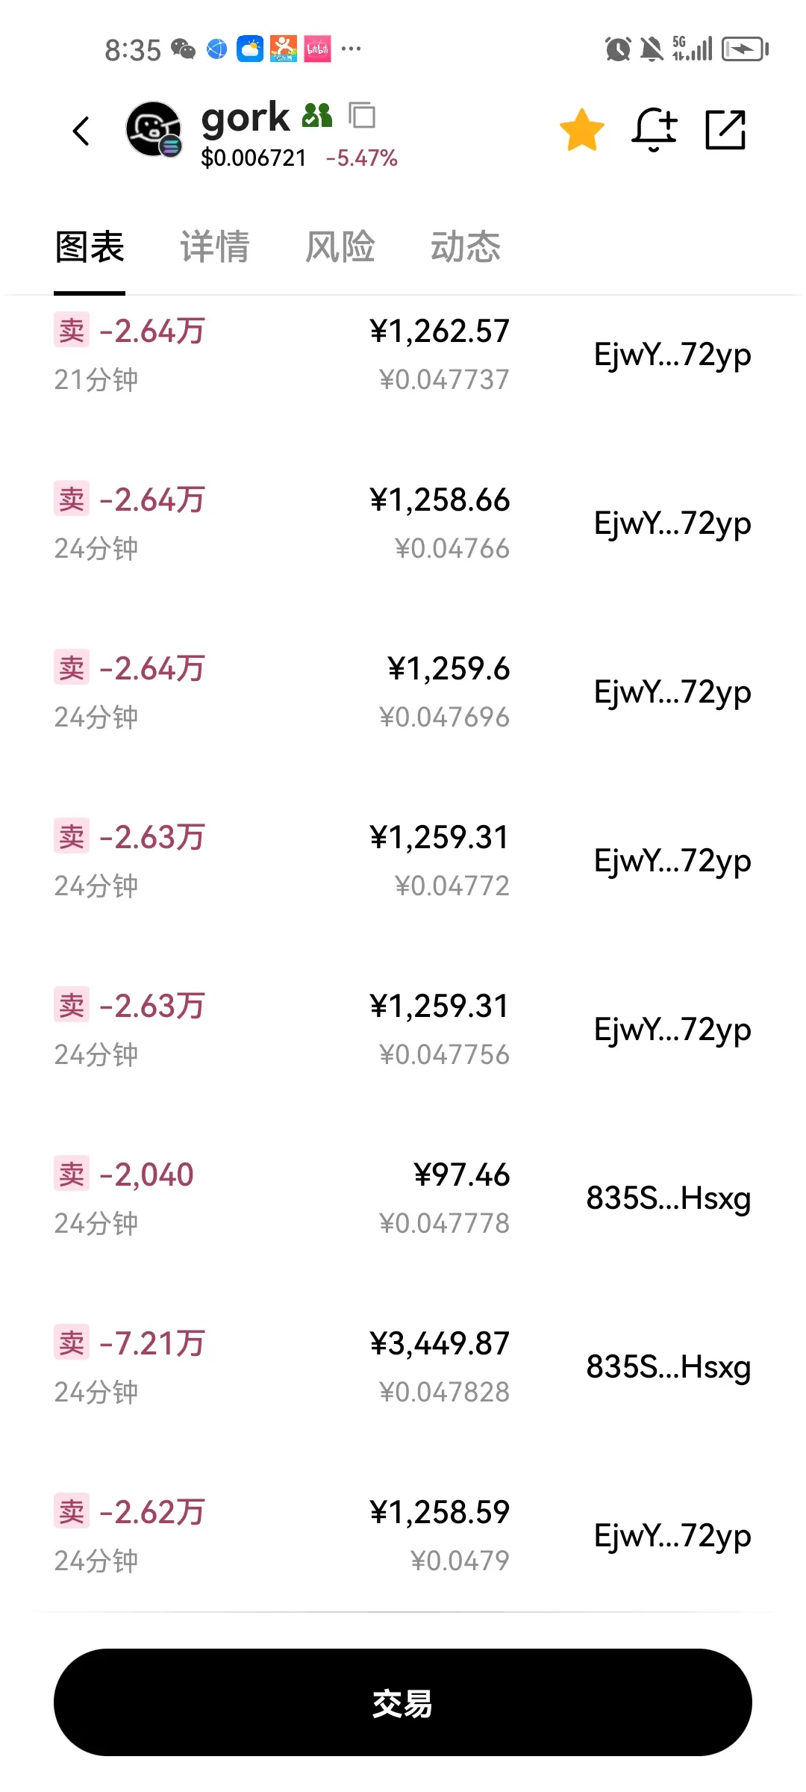
Task: Open address 835S...Hsxg on ¥3,449.87 trade
Action: tap(669, 1367)
